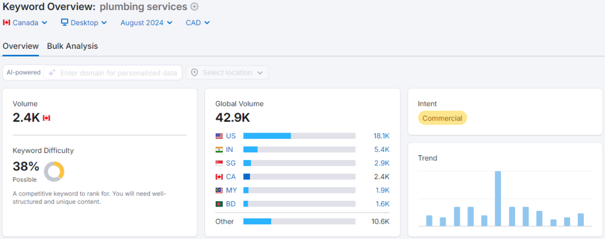Click the Canada flag icon in country selector
Viewport: 605px width, 239px height.
click(x=6, y=23)
